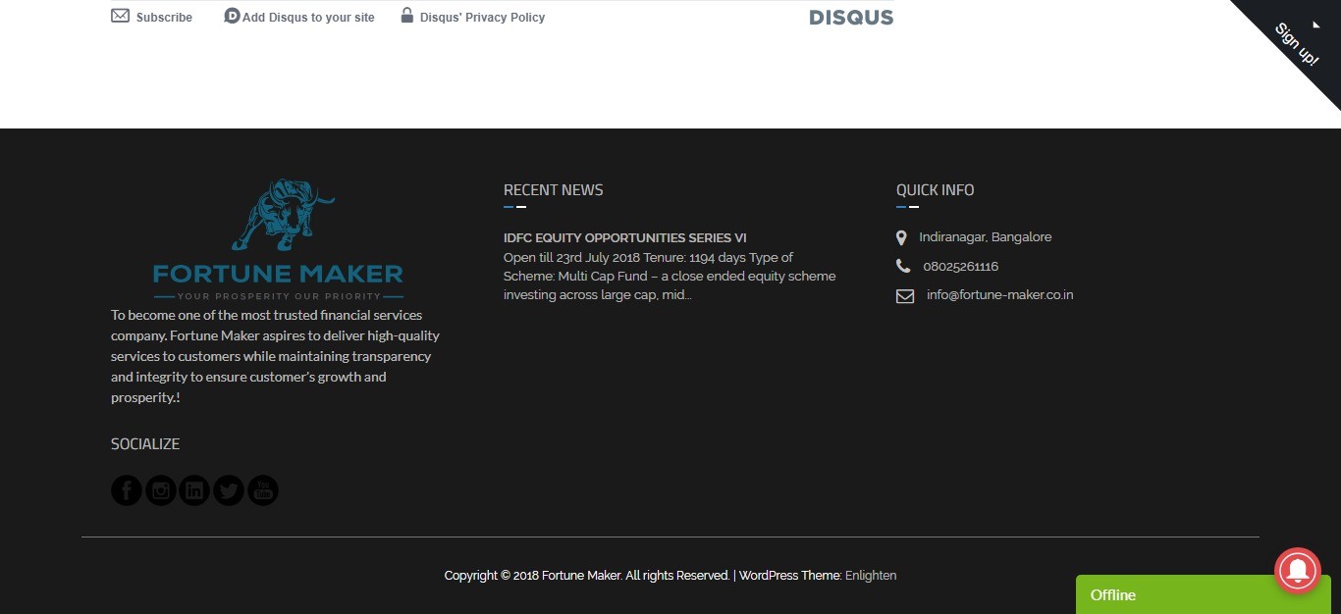This screenshot has width=1341, height=614.
Task: Click the map pin location icon
Action: tap(901, 237)
